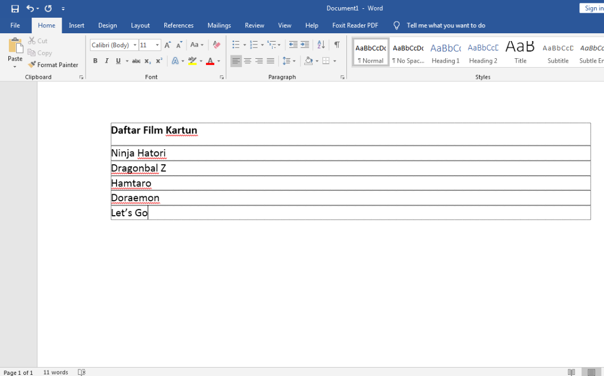Switch to the Insert ribbon tab

click(76, 25)
